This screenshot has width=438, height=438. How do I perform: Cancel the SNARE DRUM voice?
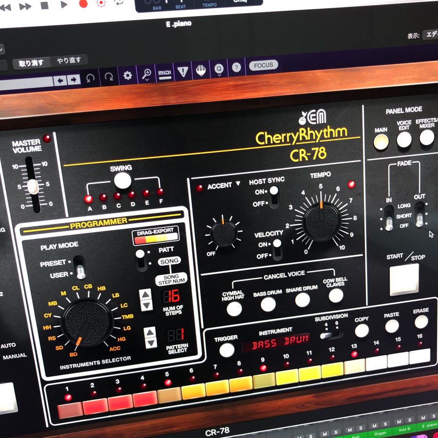point(303,300)
